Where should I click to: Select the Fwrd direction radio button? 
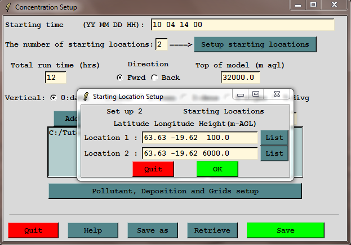pyautogui.click(x=119, y=77)
